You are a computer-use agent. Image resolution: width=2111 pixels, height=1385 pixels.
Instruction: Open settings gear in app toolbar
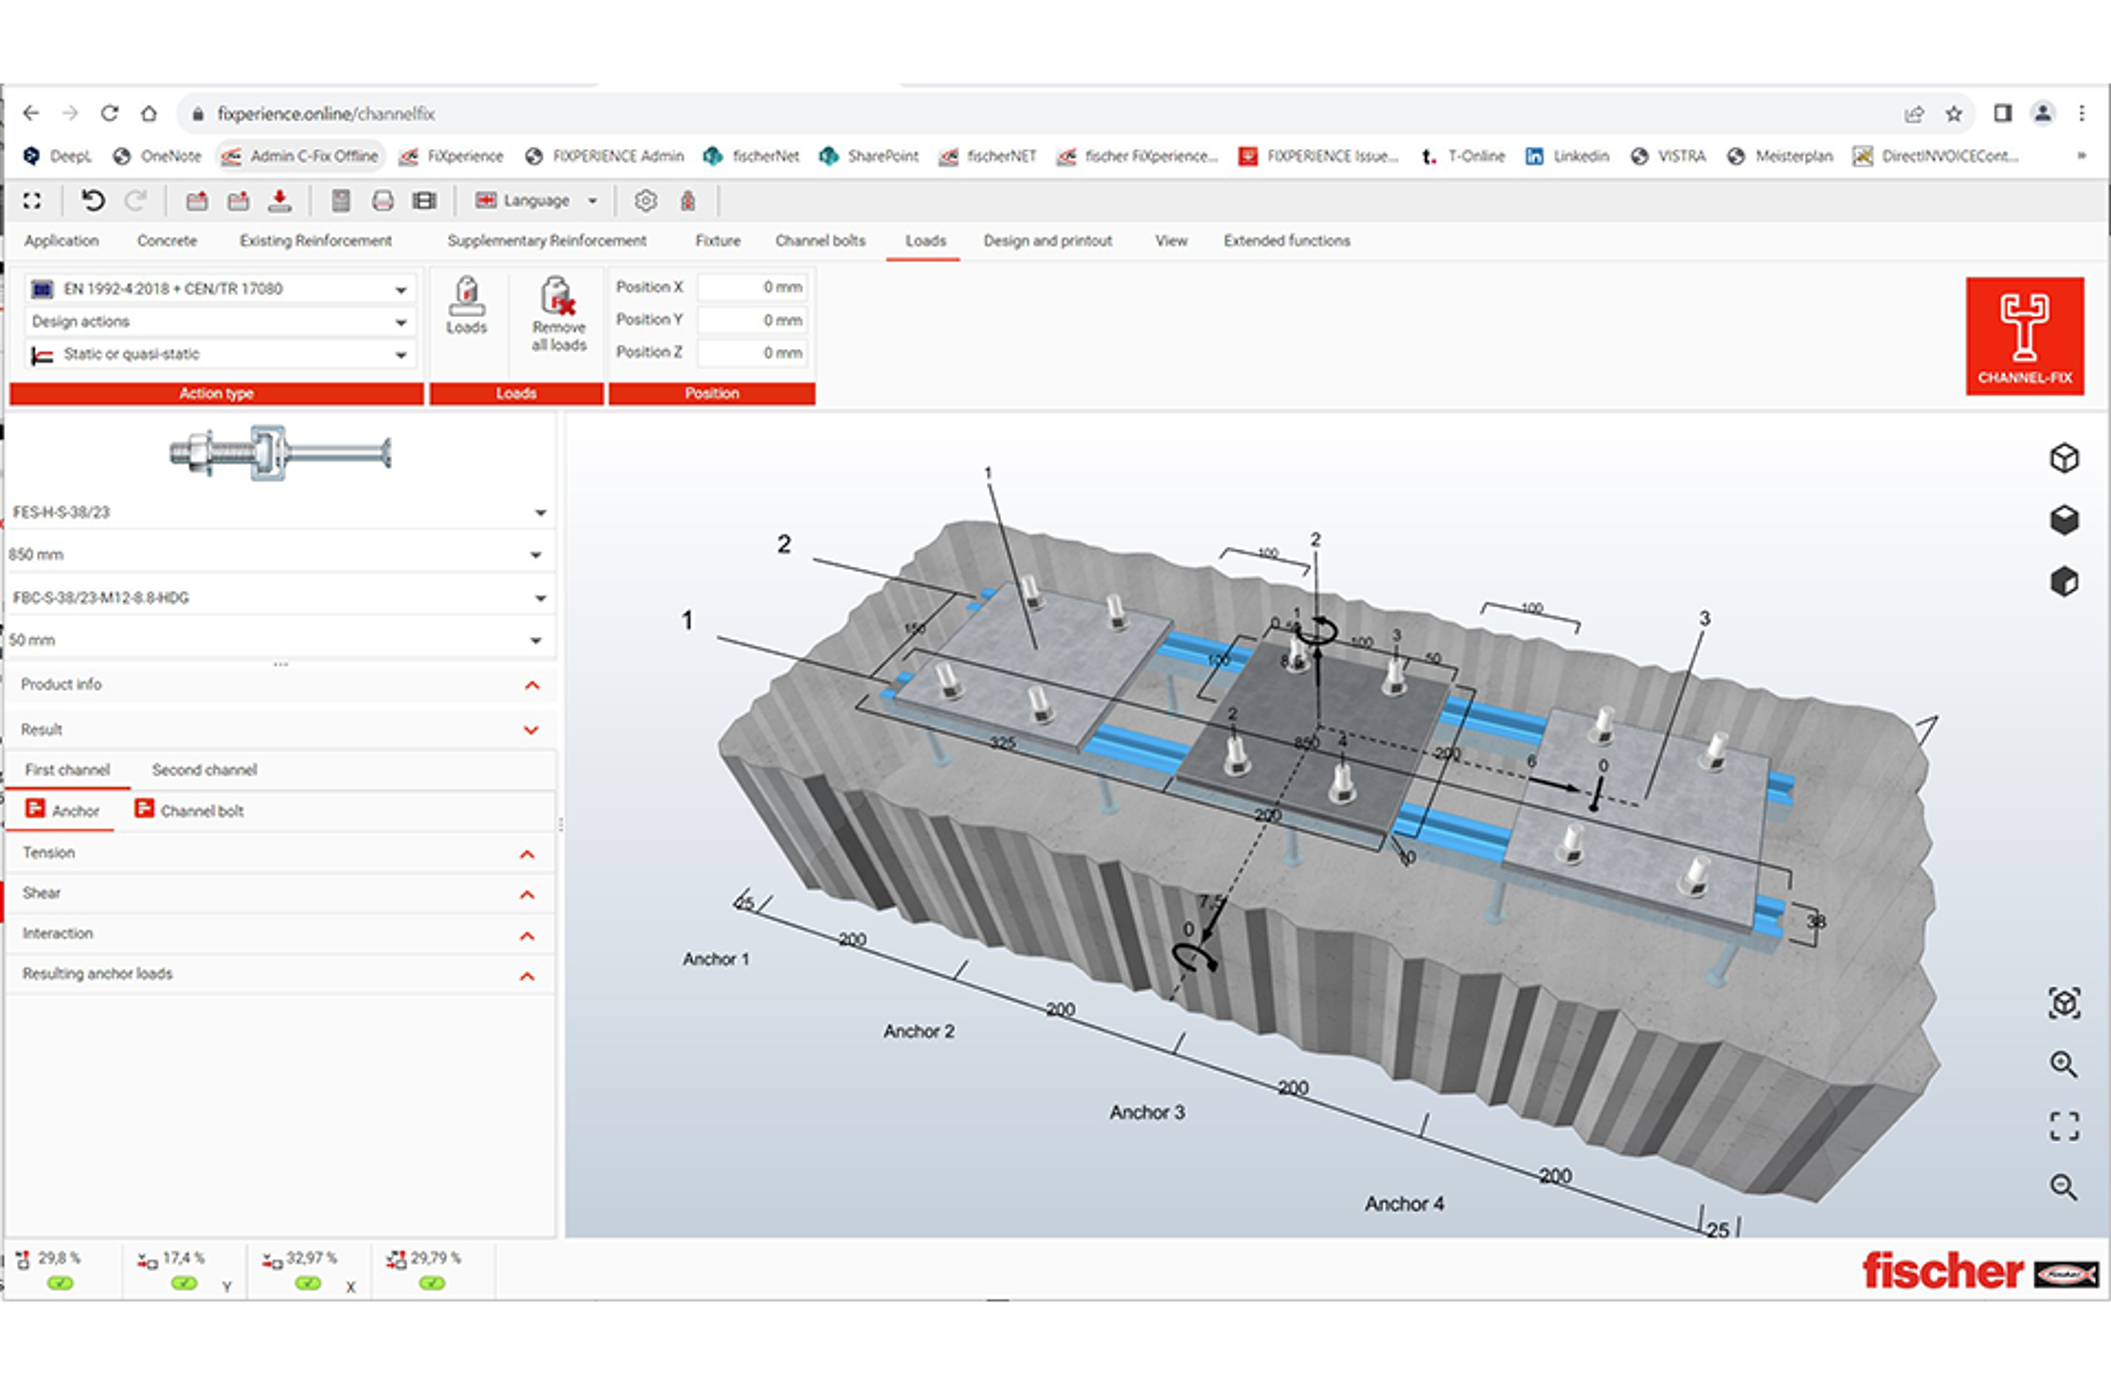[x=645, y=201]
